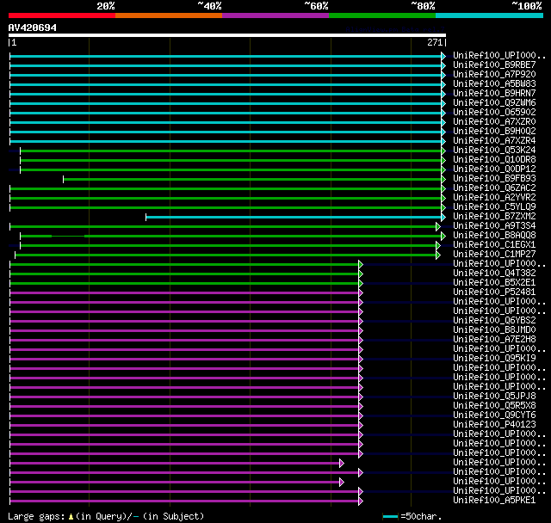This screenshot has height=523, width=551.
Task: Select the UniRef100_Q9CYT6 label
Action: point(494,415)
